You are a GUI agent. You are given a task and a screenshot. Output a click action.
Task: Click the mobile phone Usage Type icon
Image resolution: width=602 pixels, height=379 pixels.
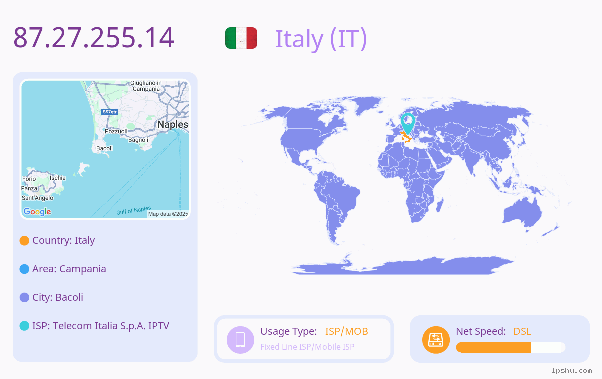pos(240,339)
